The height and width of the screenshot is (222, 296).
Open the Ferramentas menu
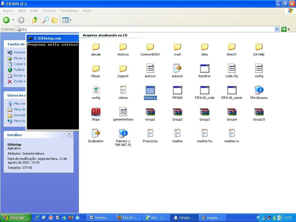pyautogui.click(x=69, y=11)
